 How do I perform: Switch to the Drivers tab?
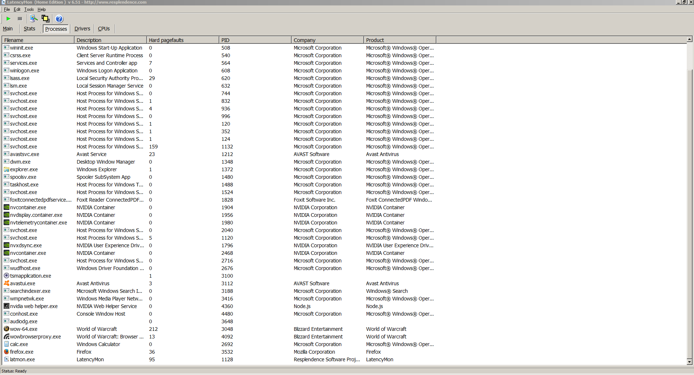[82, 29]
